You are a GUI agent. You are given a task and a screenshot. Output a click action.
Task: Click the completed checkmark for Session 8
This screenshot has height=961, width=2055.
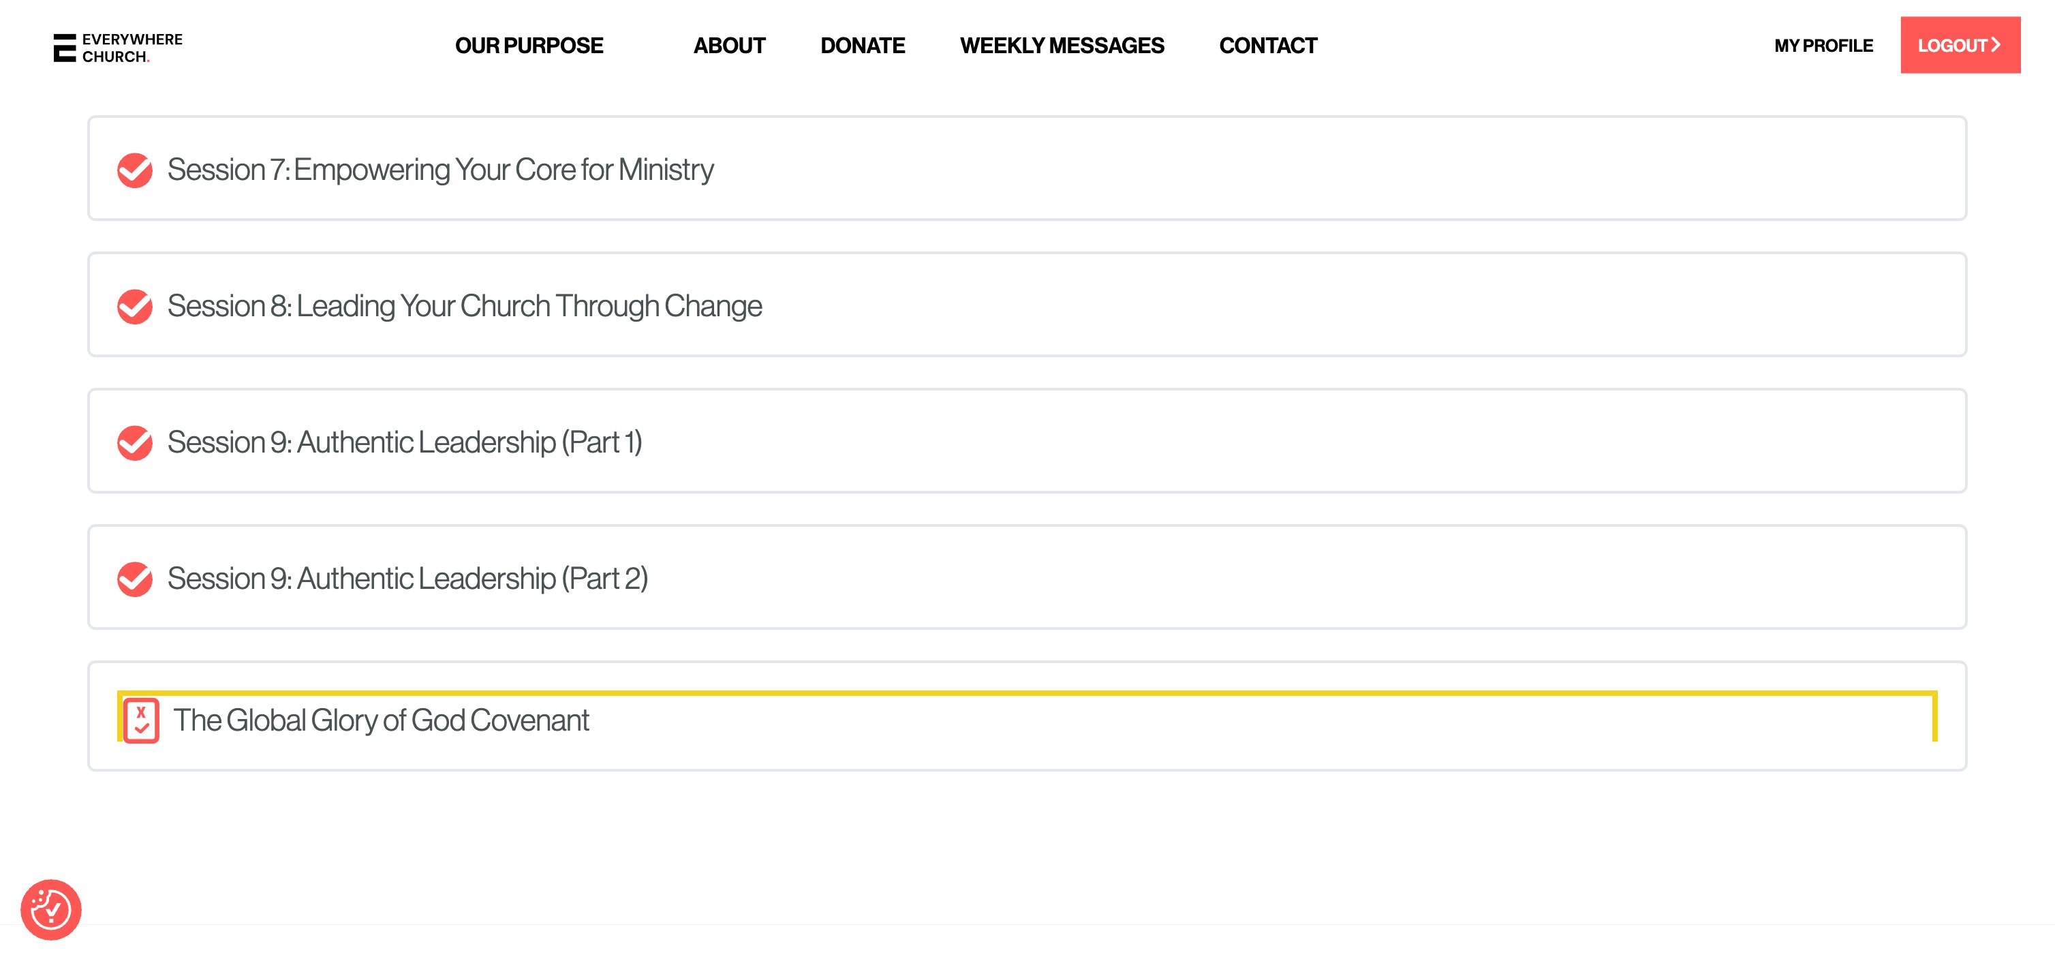coord(135,307)
